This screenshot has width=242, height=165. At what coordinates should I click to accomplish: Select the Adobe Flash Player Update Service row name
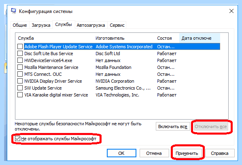59,47
